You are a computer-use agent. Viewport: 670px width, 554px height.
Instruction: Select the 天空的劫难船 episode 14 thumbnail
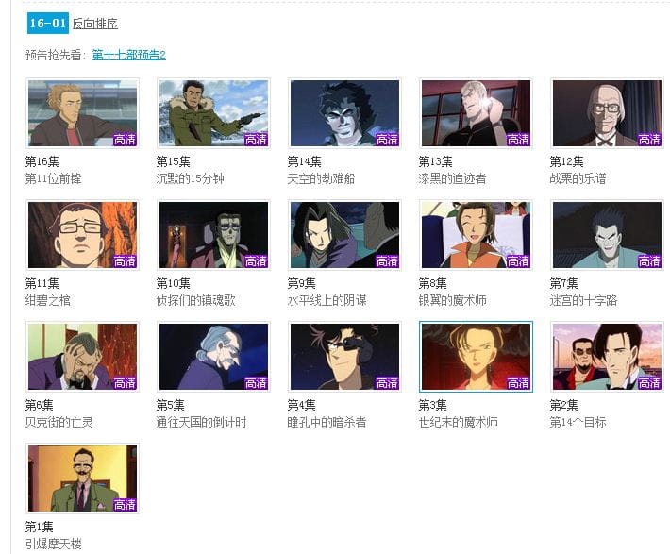(344, 113)
